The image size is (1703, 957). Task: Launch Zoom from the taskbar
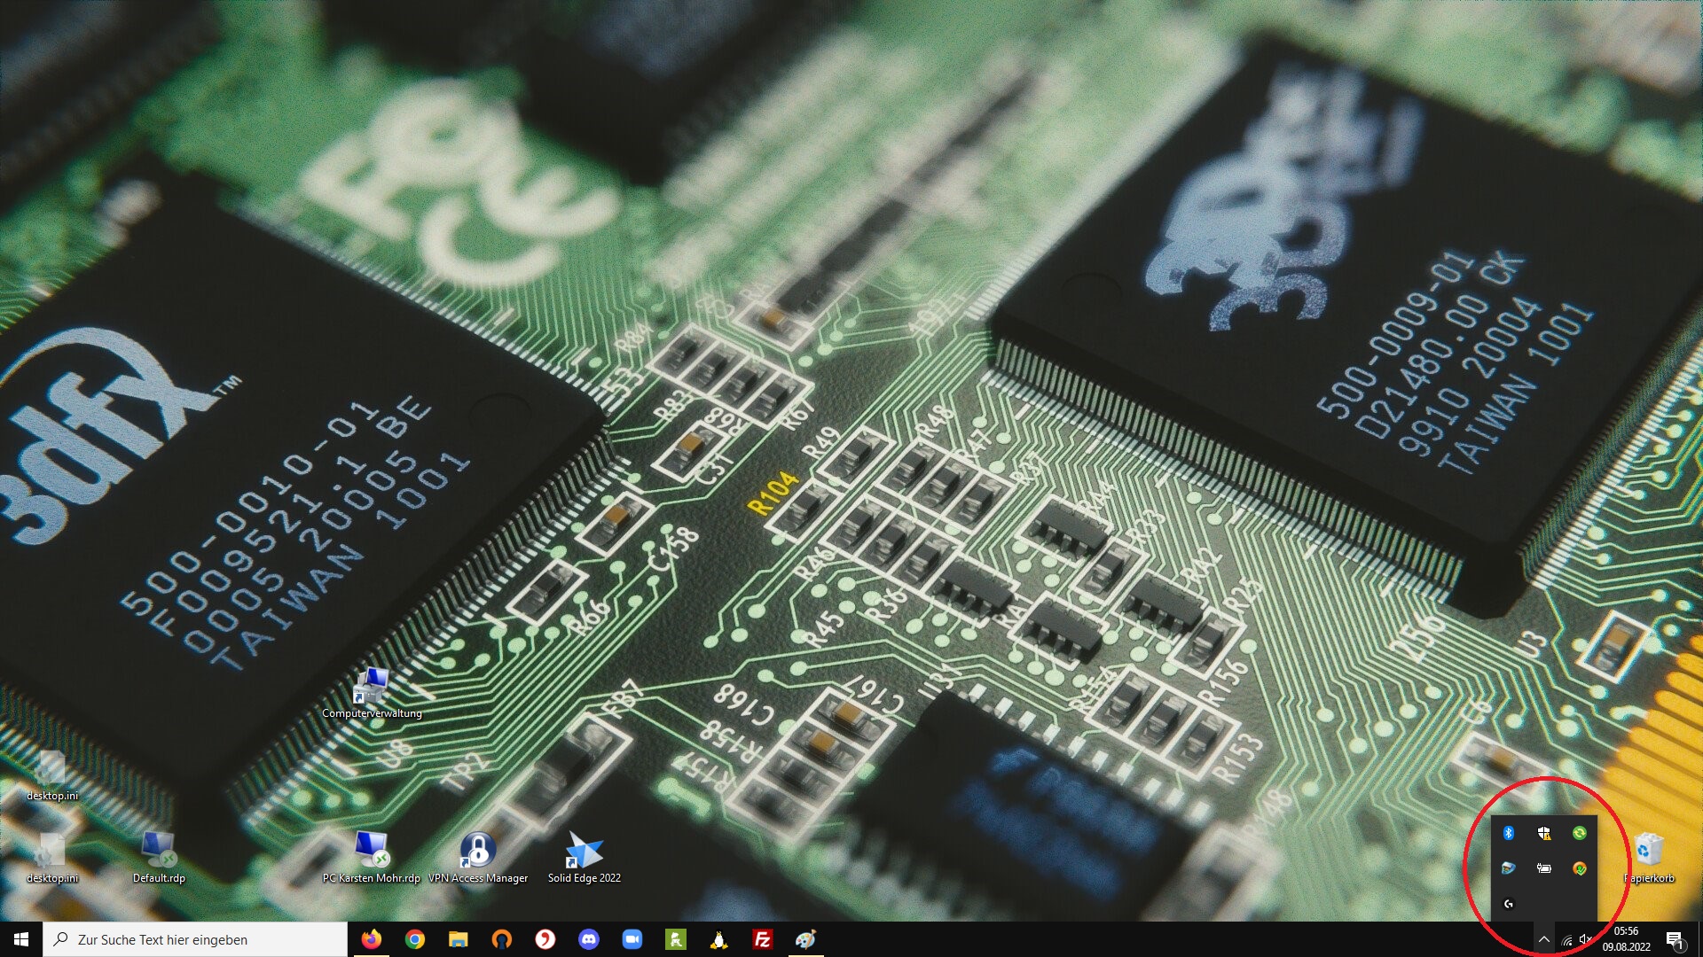click(x=632, y=939)
